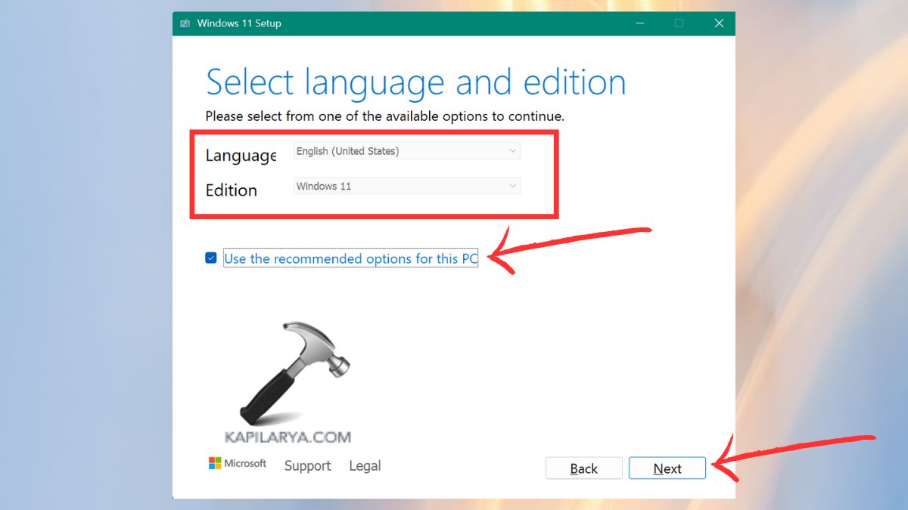Open the Legal link
The height and width of the screenshot is (510, 908).
[365, 465]
